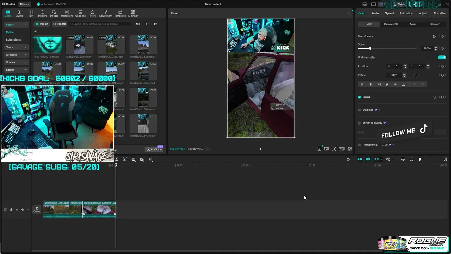
Task: Show the Player at full quality
Action: point(326,149)
